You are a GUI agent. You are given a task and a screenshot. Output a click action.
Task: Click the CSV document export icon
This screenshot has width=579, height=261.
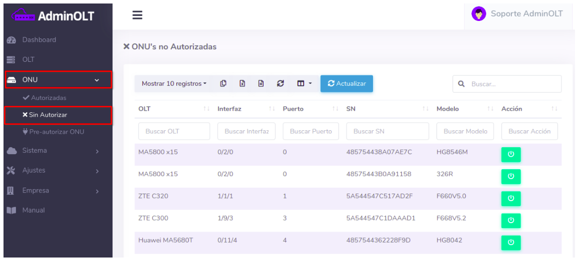[x=261, y=84]
